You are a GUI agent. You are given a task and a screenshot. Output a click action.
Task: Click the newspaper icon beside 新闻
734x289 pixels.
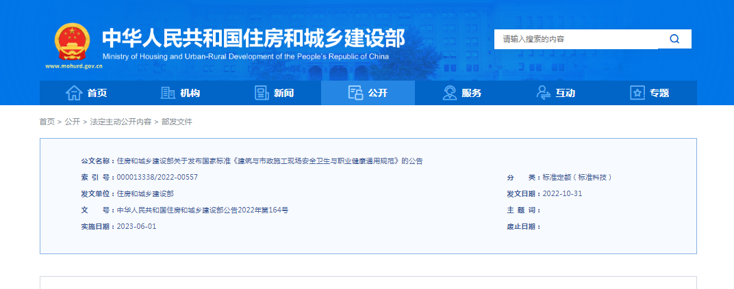click(x=262, y=93)
